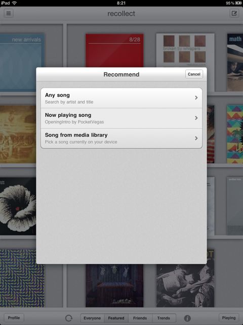Tap the battery indicator in status bar
This screenshot has width=243, height=325.
pyautogui.click(x=238, y=3)
